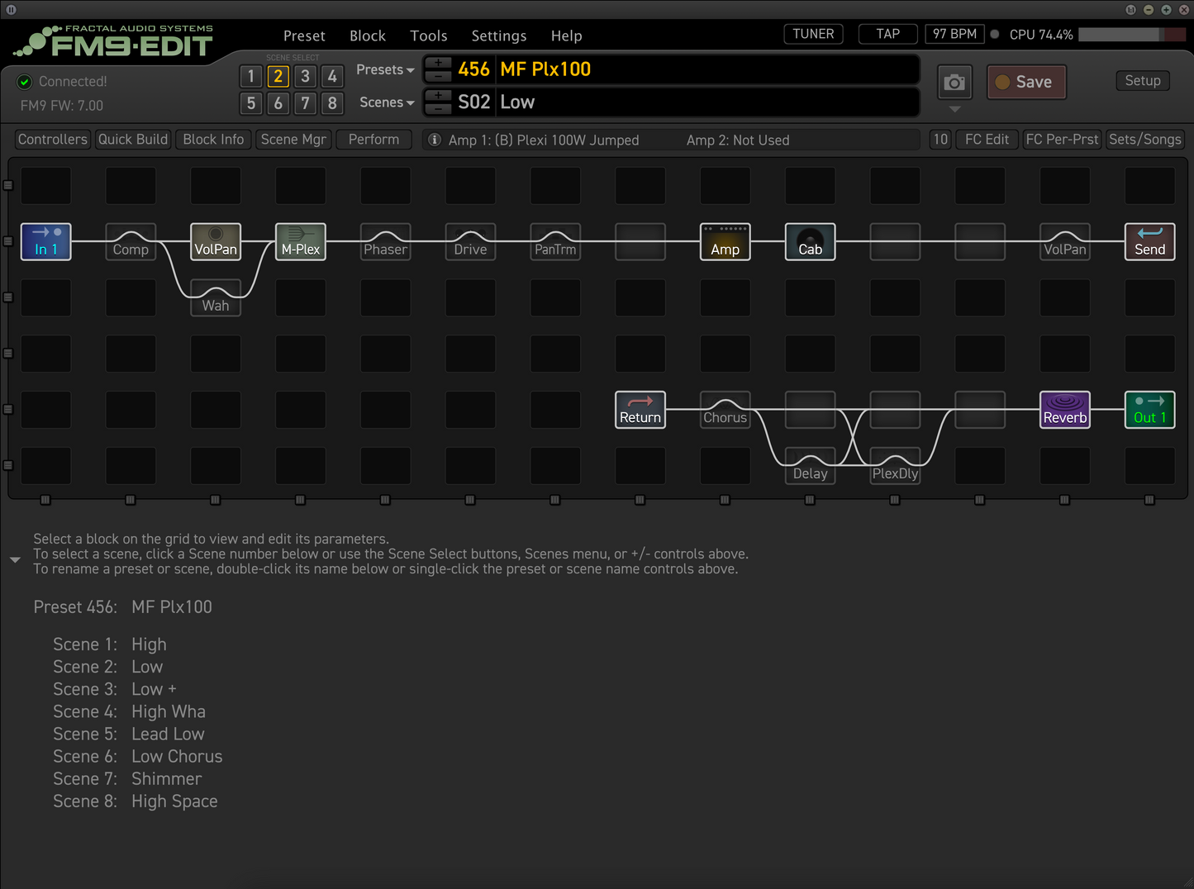This screenshot has height=889, width=1194.
Task: Select the Phaser block
Action: pos(385,242)
